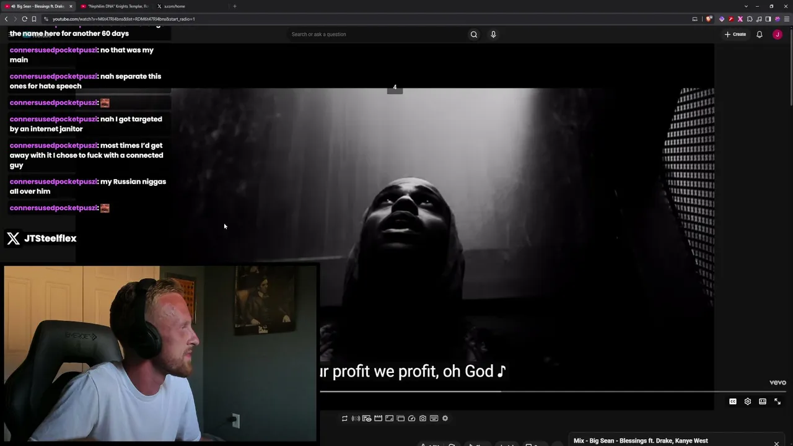The image size is (793, 446).
Task: Show keyboard shortcuts icon below the player
Action: click(x=434, y=418)
